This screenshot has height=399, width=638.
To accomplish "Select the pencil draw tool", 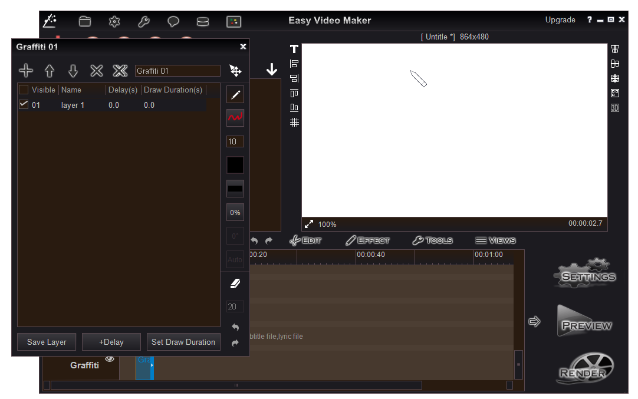I will pyautogui.click(x=235, y=95).
